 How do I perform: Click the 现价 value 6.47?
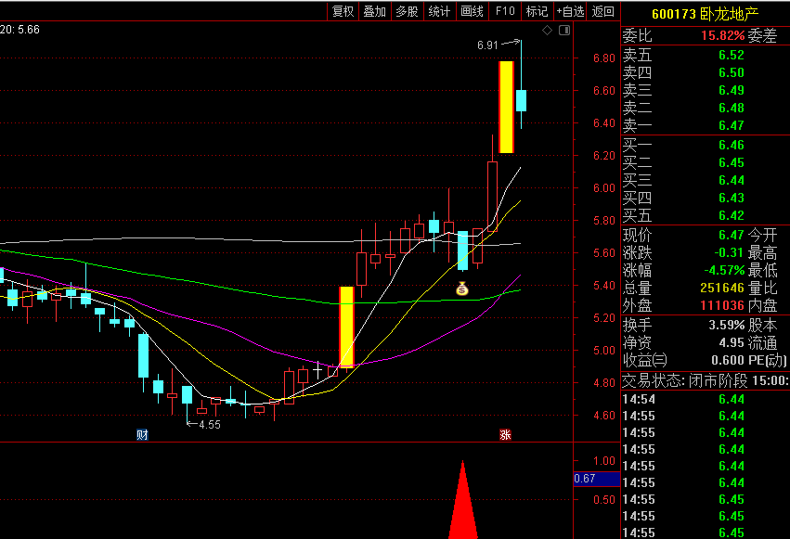732,235
